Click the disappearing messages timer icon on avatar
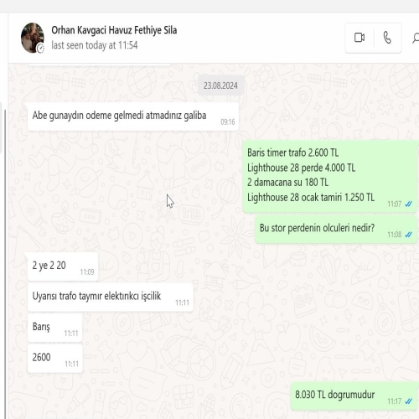 (x=41, y=49)
